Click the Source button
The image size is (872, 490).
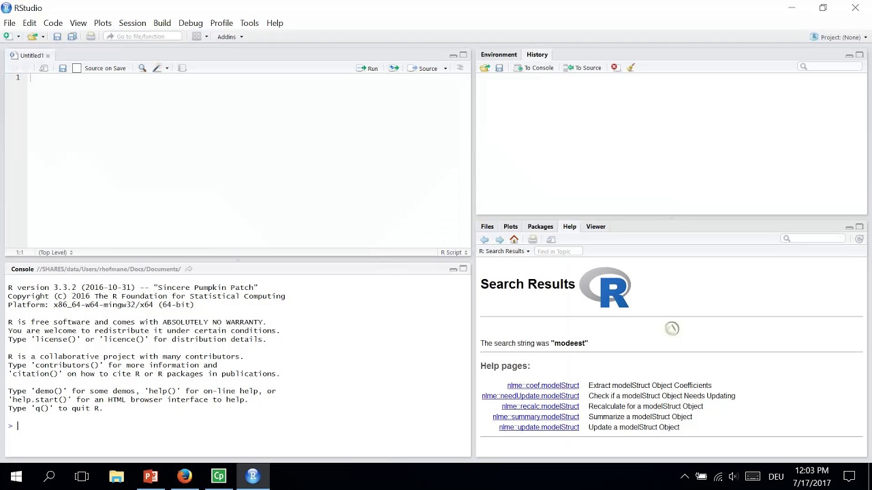[423, 68]
